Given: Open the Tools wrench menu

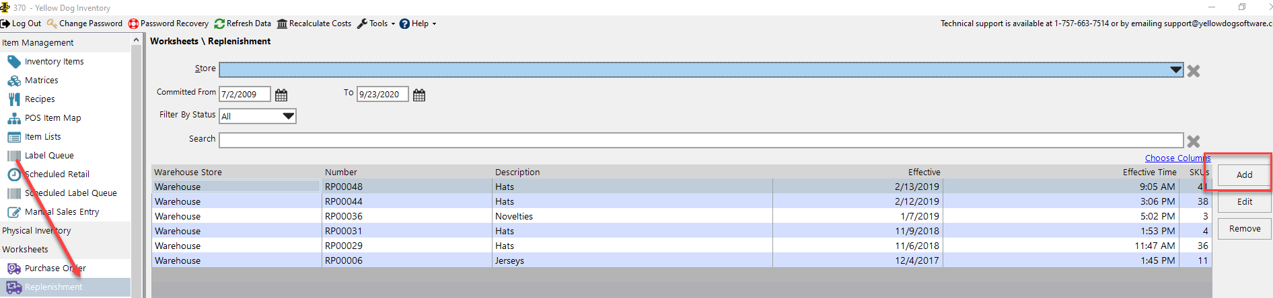Looking at the screenshot, I should (375, 23).
